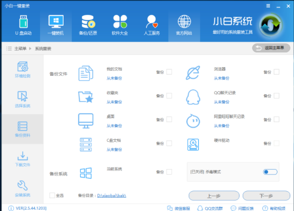Check backup box for 我的文档
The image size is (294, 211).
169,72
